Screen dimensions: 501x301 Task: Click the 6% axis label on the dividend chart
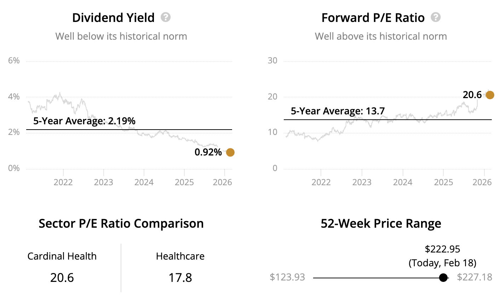click(14, 61)
